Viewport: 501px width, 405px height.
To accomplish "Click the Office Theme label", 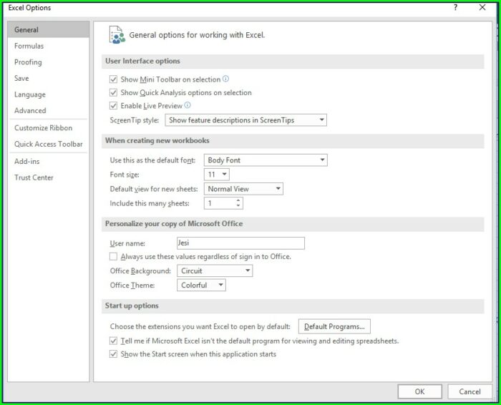I will pyautogui.click(x=132, y=286).
